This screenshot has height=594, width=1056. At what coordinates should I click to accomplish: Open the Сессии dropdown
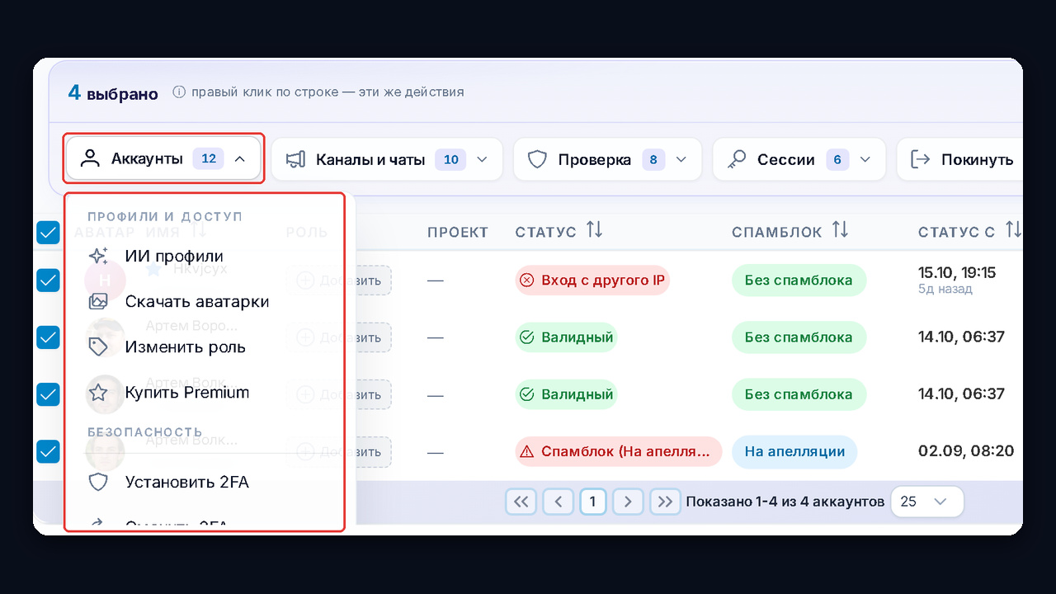pos(799,159)
